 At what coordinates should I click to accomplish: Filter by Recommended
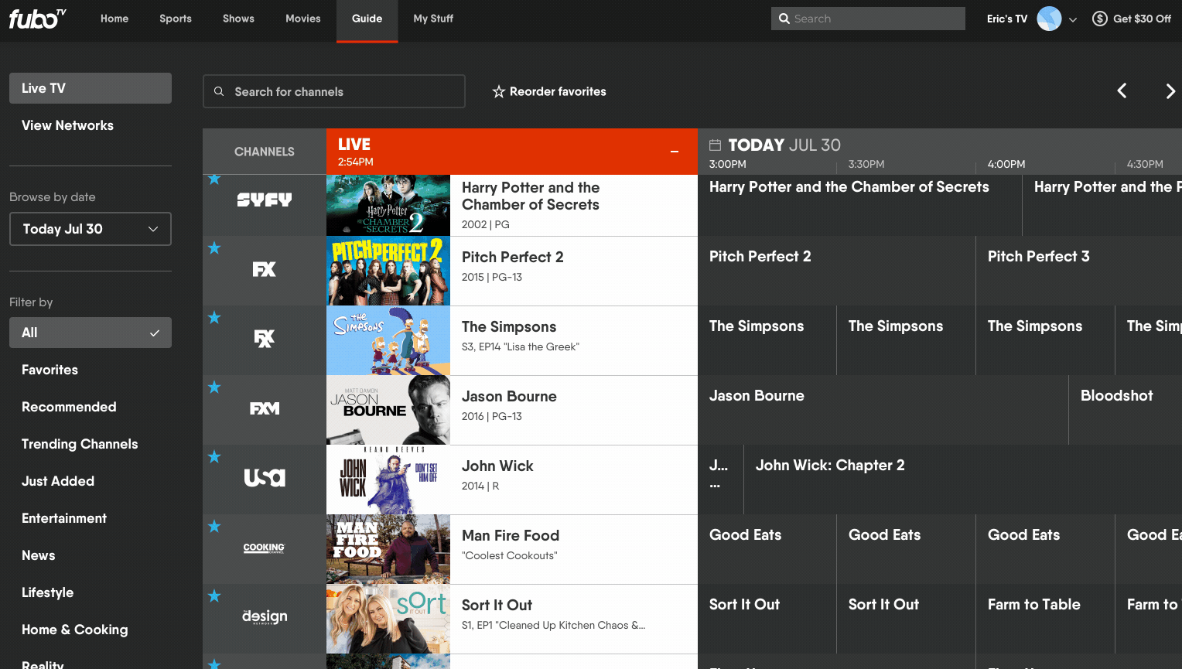pos(69,407)
